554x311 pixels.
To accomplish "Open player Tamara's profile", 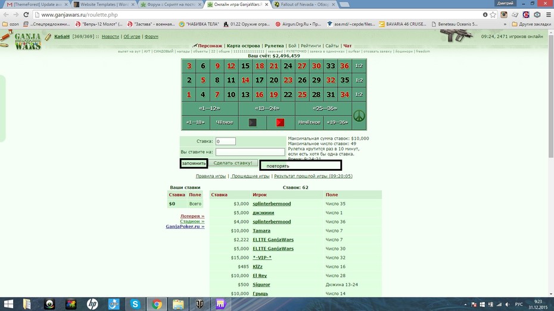I will pyautogui.click(x=261, y=231).
